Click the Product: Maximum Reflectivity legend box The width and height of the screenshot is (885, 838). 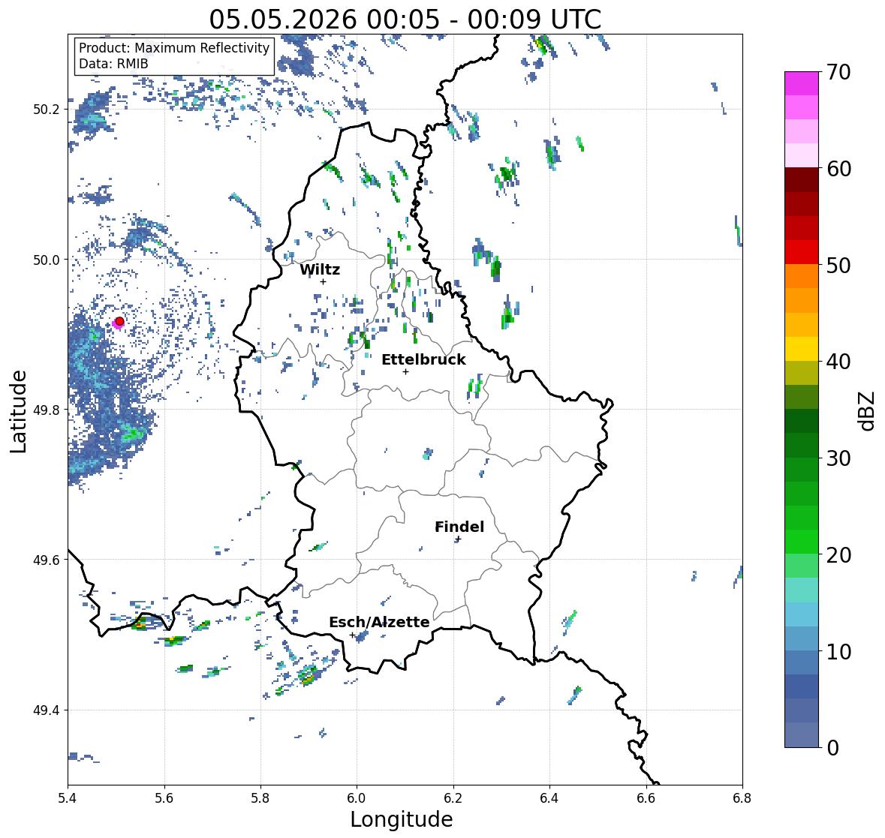(x=174, y=56)
